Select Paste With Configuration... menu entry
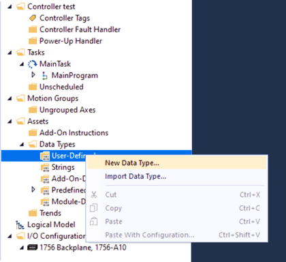 [176, 235]
